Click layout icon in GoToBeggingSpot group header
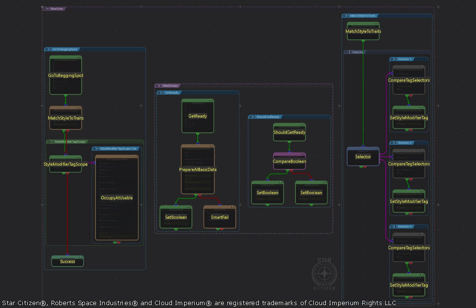The height and width of the screenshot is (308, 476). tap(50, 49)
